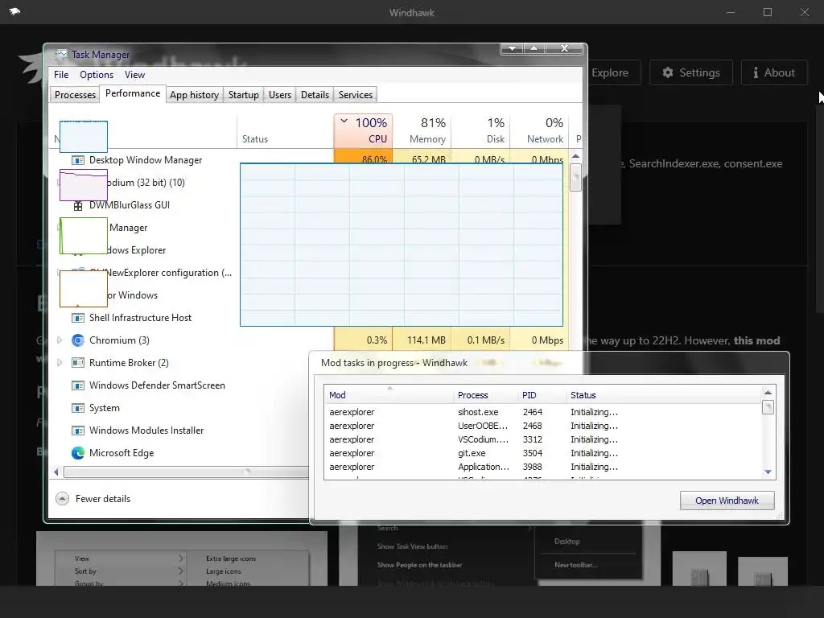Select the Shell Infrastructure Host row
Image resolution: width=824 pixels, height=618 pixels.
click(x=140, y=317)
